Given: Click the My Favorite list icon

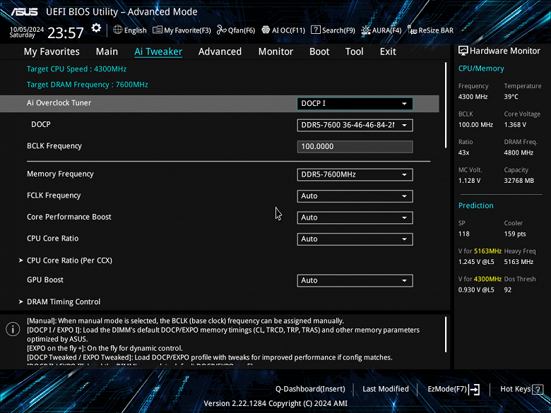Looking at the screenshot, I should tap(158, 30).
